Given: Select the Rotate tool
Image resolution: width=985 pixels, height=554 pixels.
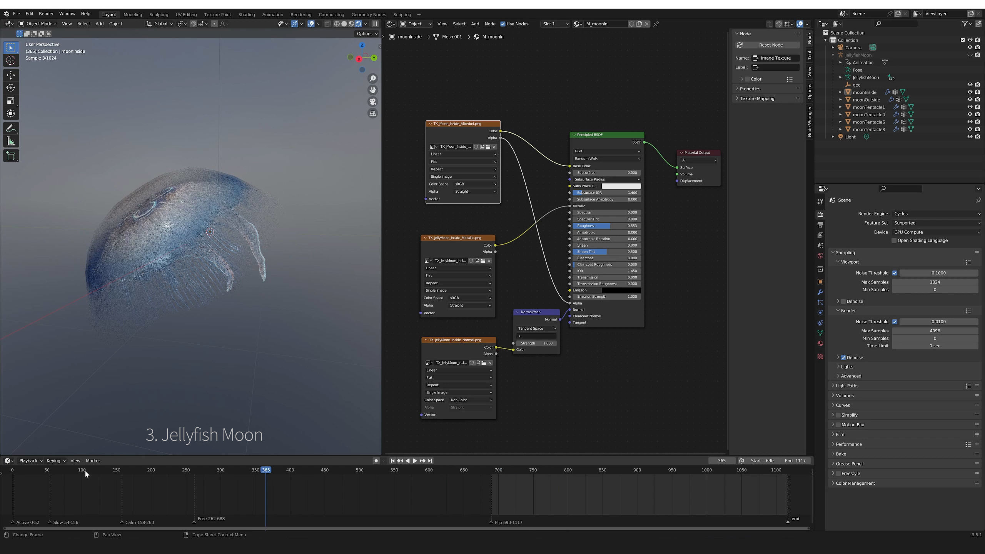Looking at the screenshot, I should [11, 88].
